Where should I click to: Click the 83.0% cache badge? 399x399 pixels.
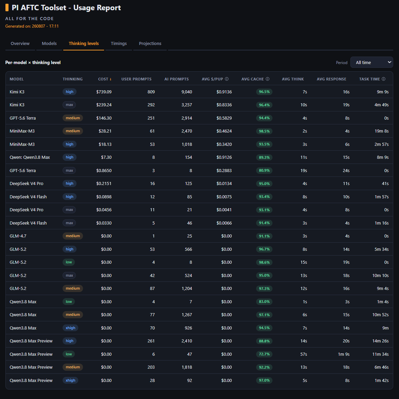pos(264,302)
